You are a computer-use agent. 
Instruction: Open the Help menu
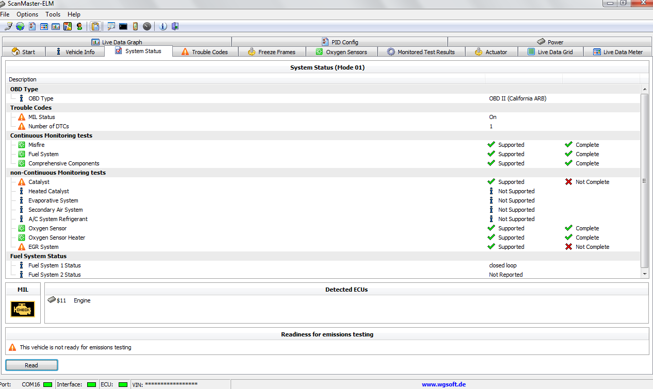click(x=74, y=14)
